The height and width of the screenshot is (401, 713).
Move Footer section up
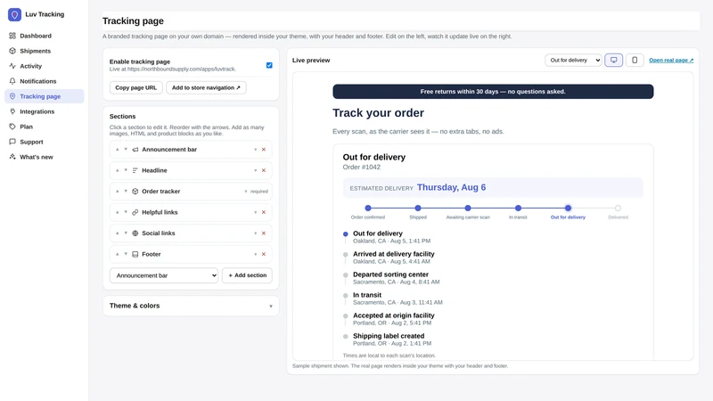pos(118,254)
